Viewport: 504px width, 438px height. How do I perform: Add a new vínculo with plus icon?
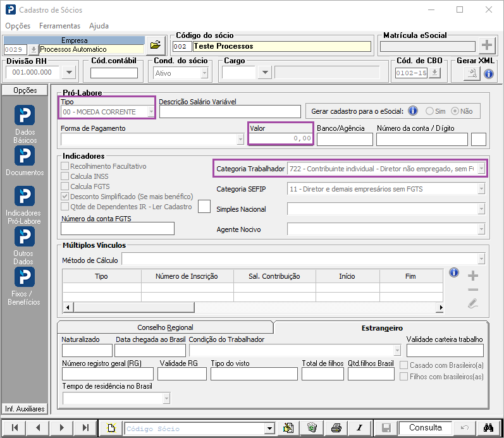click(x=472, y=276)
